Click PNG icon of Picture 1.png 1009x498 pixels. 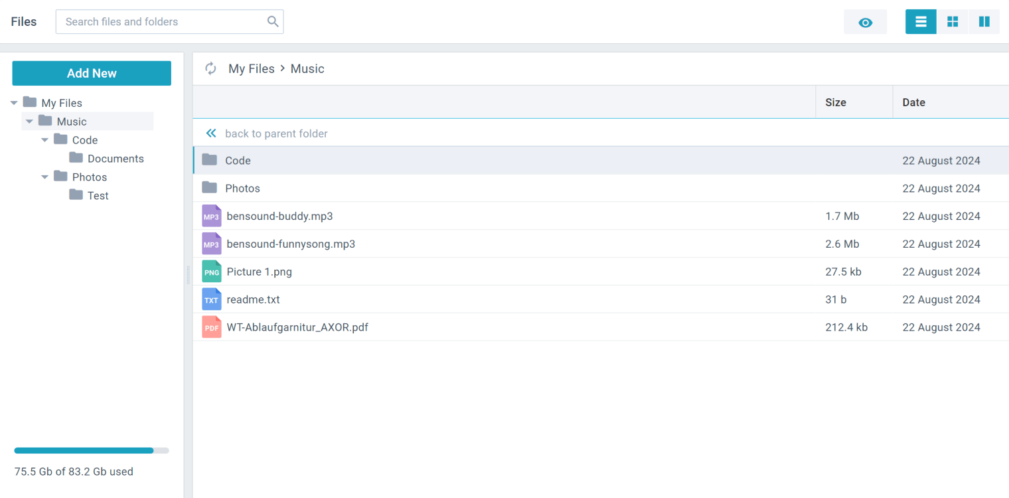pyautogui.click(x=211, y=272)
